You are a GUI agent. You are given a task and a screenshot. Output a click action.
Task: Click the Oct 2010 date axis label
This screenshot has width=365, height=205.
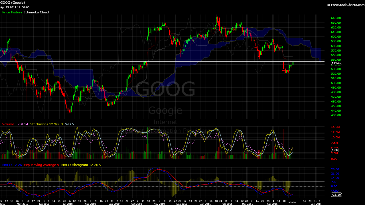tap(137, 204)
